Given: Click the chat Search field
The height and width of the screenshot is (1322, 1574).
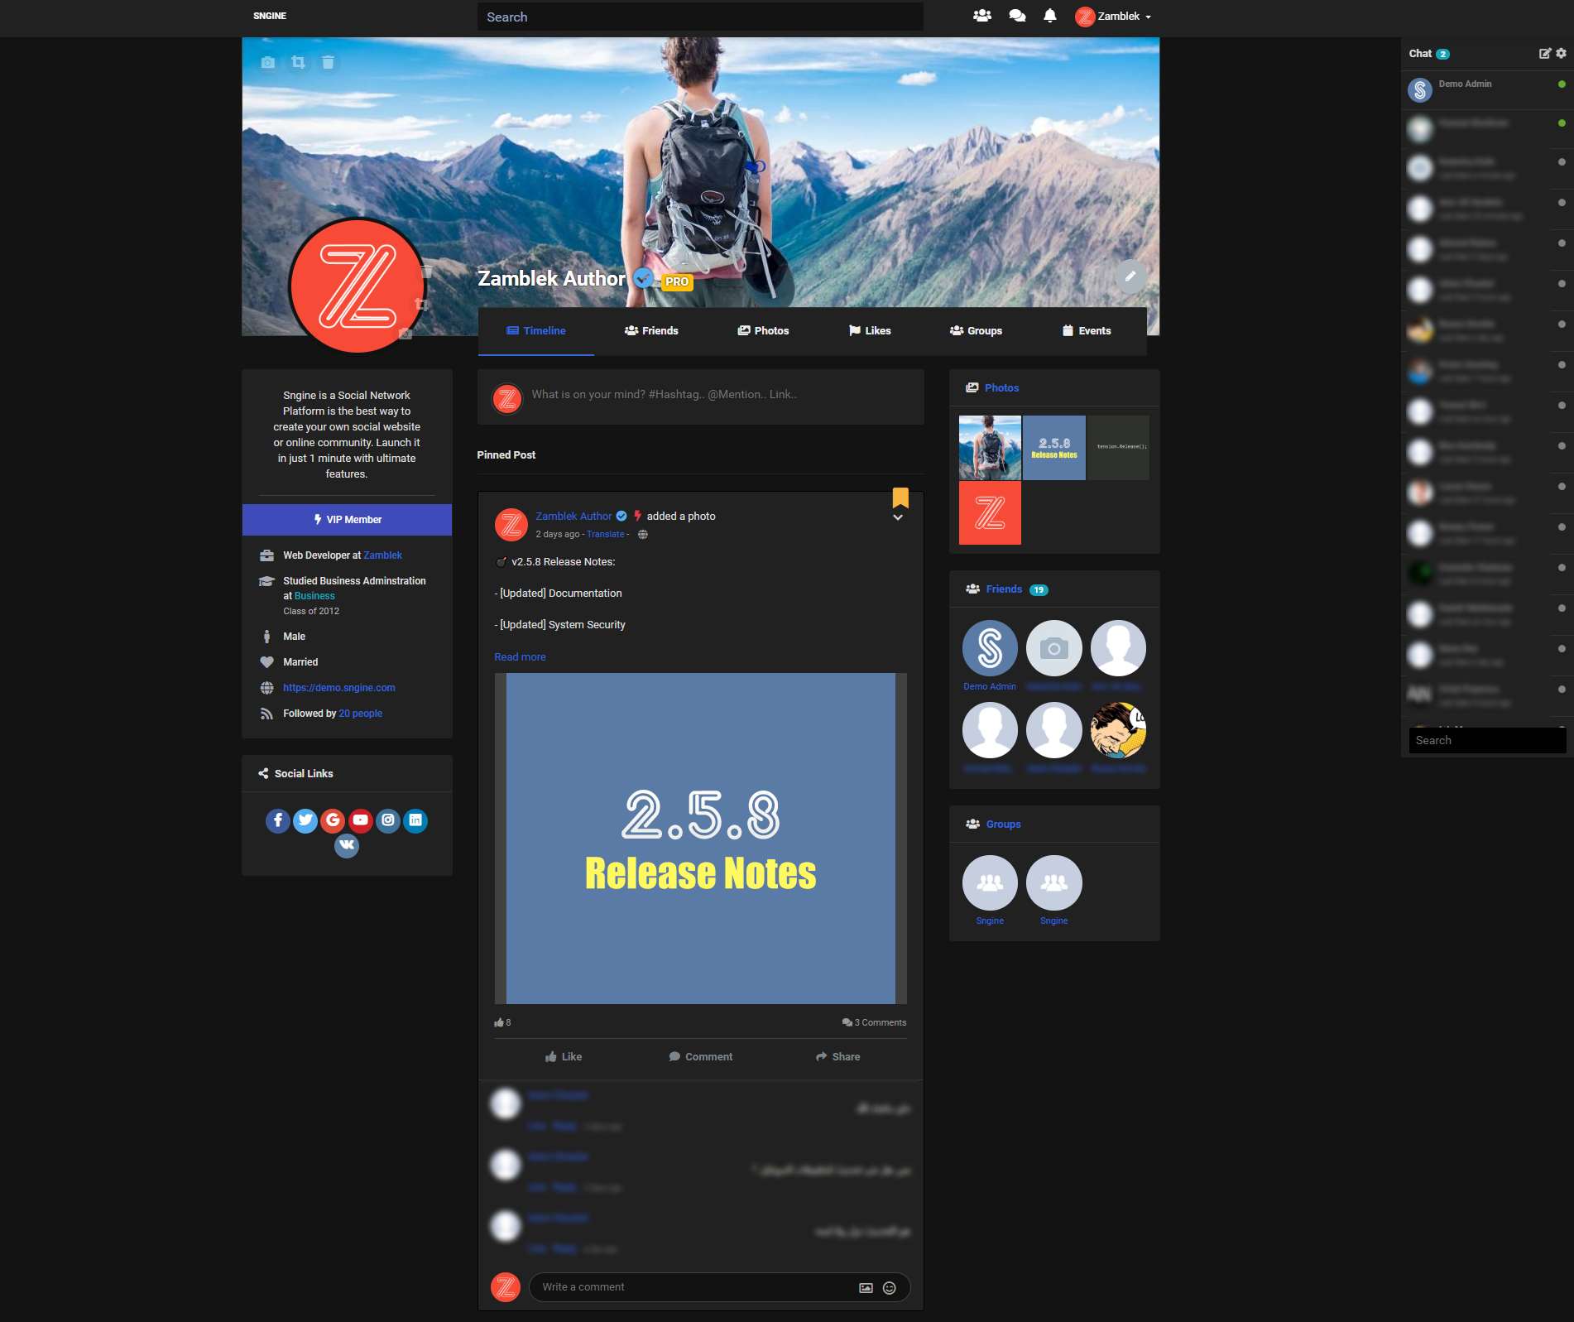Looking at the screenshot, I should (1487, 741).
